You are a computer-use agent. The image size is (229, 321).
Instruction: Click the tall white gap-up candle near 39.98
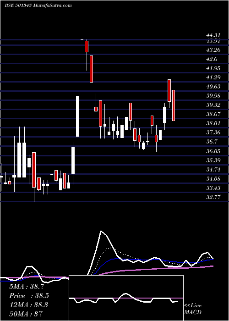78,116
